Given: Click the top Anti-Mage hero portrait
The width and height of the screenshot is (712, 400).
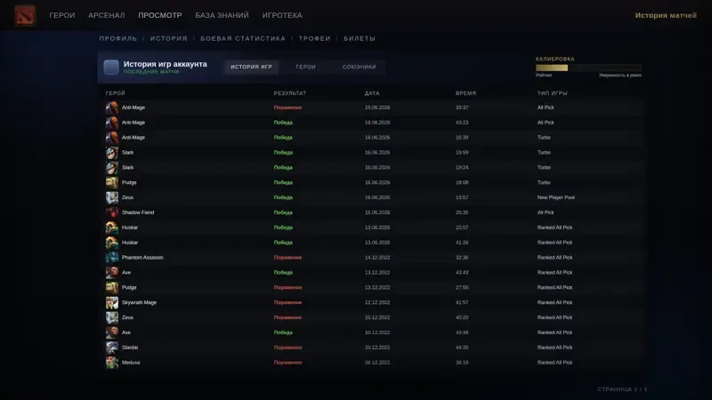Looking at the screenshot, I should pos(112,108).
